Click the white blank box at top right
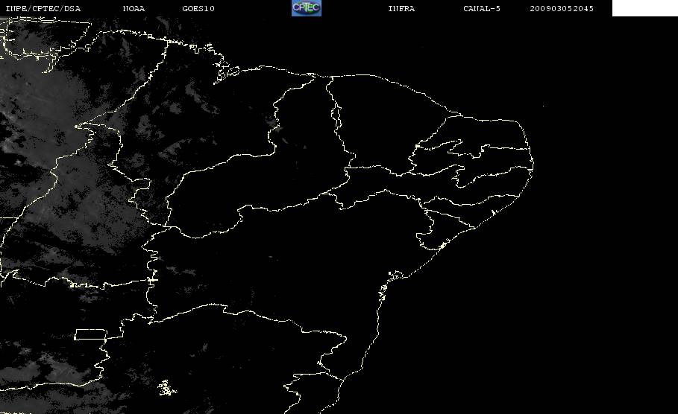The width and height of the screenshot is (678, 414). pos(644,8)
